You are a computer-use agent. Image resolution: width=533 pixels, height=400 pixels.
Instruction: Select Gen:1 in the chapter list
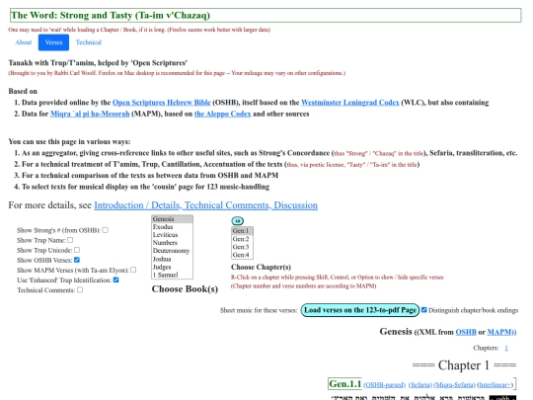point(242,231)
